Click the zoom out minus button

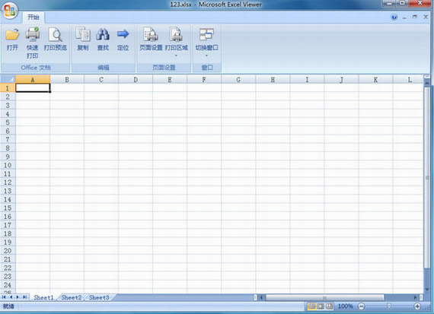coord(361,306)
